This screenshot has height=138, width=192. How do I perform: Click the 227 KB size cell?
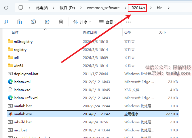click(172, 114)
